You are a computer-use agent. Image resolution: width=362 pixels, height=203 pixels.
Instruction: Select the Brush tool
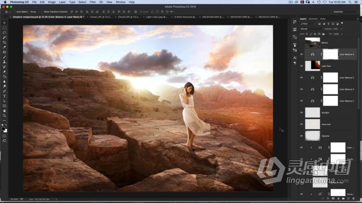tap(4, 57)
